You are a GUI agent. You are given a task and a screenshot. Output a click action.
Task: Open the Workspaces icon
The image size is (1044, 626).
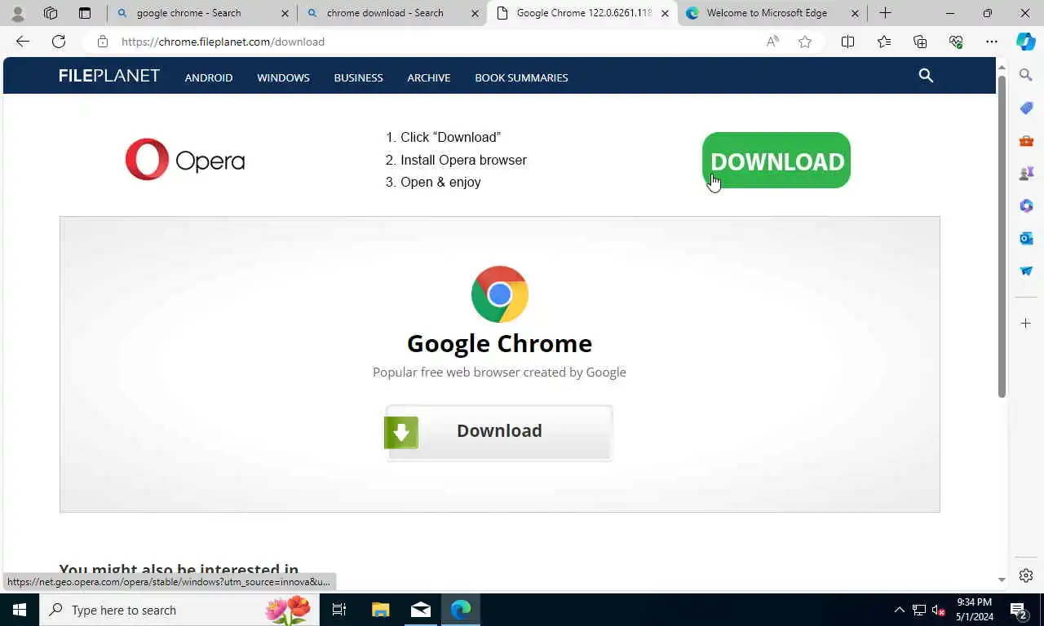(x=51, y=13)
